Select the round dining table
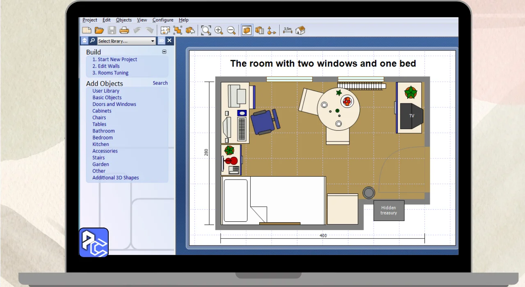525x287 pixels. click(x=338, y=109)
